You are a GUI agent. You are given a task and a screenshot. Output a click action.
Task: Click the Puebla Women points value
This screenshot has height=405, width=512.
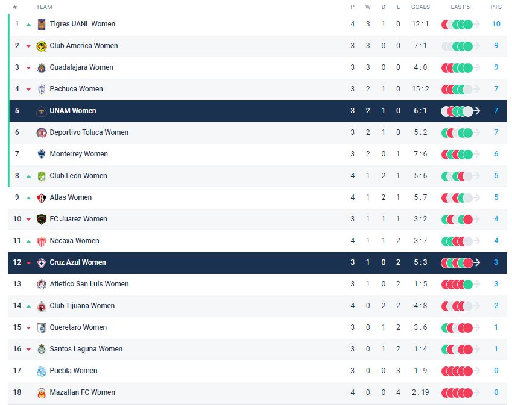tap(496, 371)
